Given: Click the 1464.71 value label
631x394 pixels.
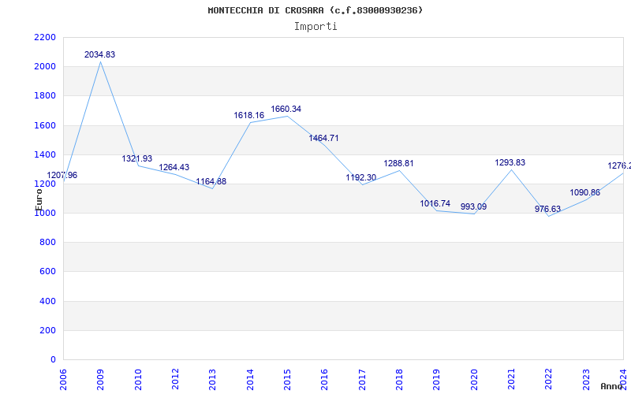Looking at the screenshot, I should tap(324, 139).
